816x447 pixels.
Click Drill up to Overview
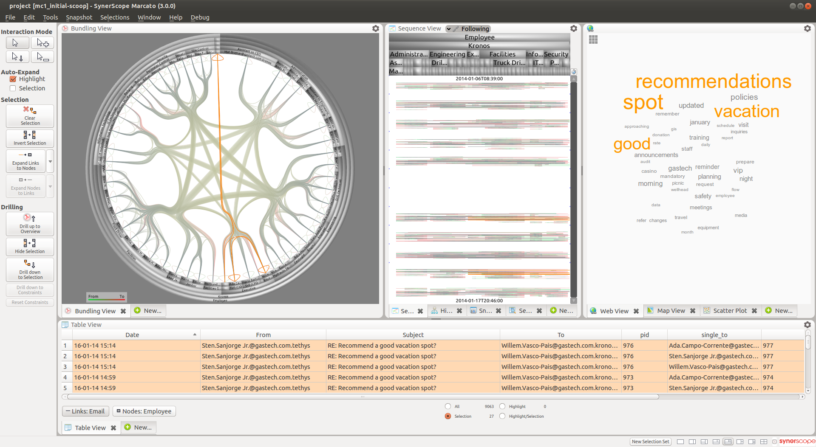[x=30, y=224]
